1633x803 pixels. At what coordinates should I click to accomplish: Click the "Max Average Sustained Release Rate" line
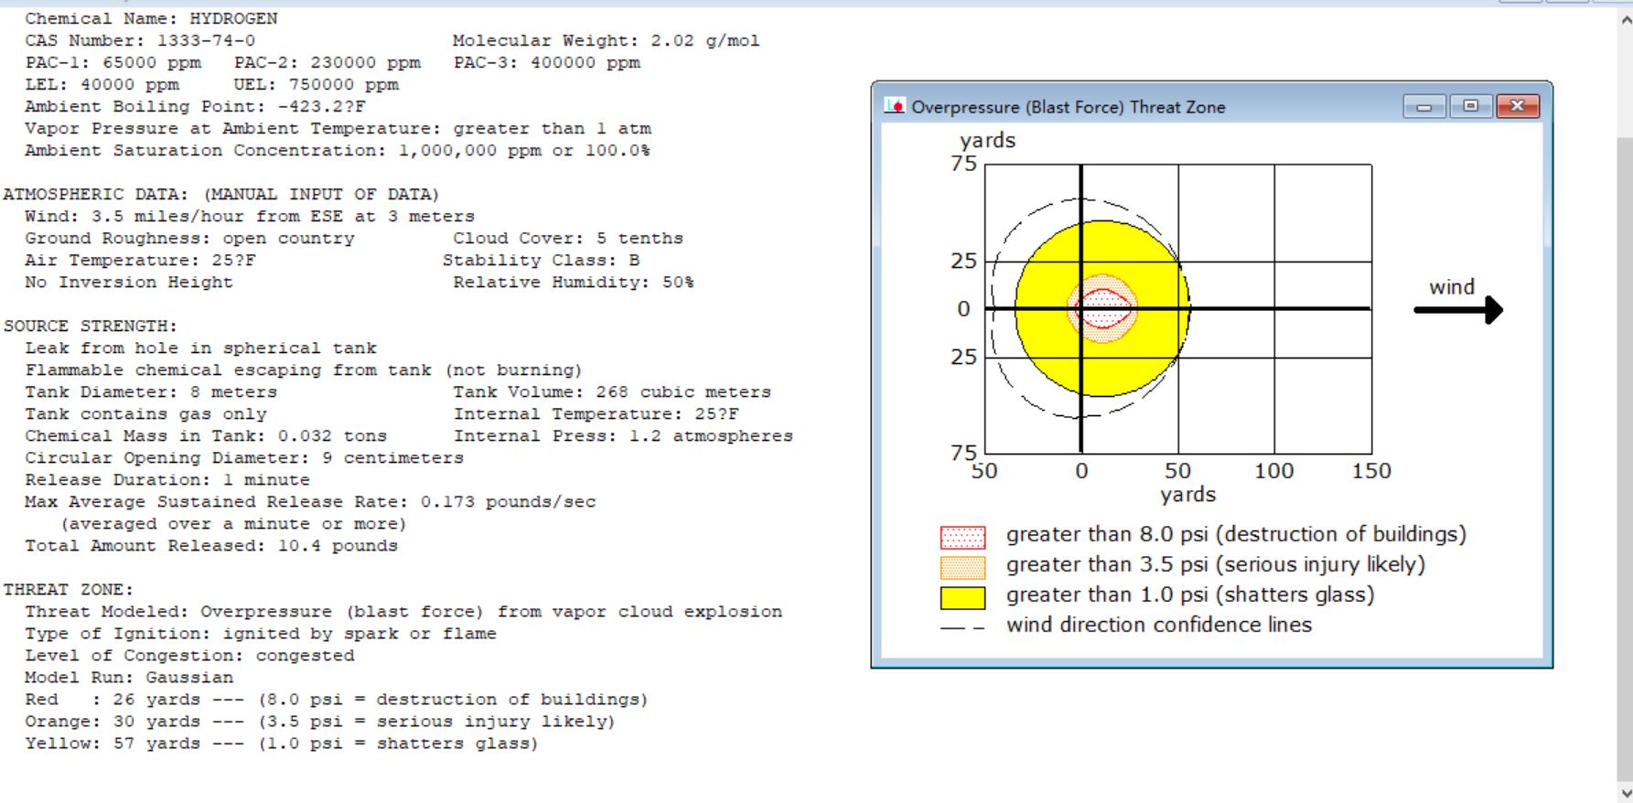point(310,501)
